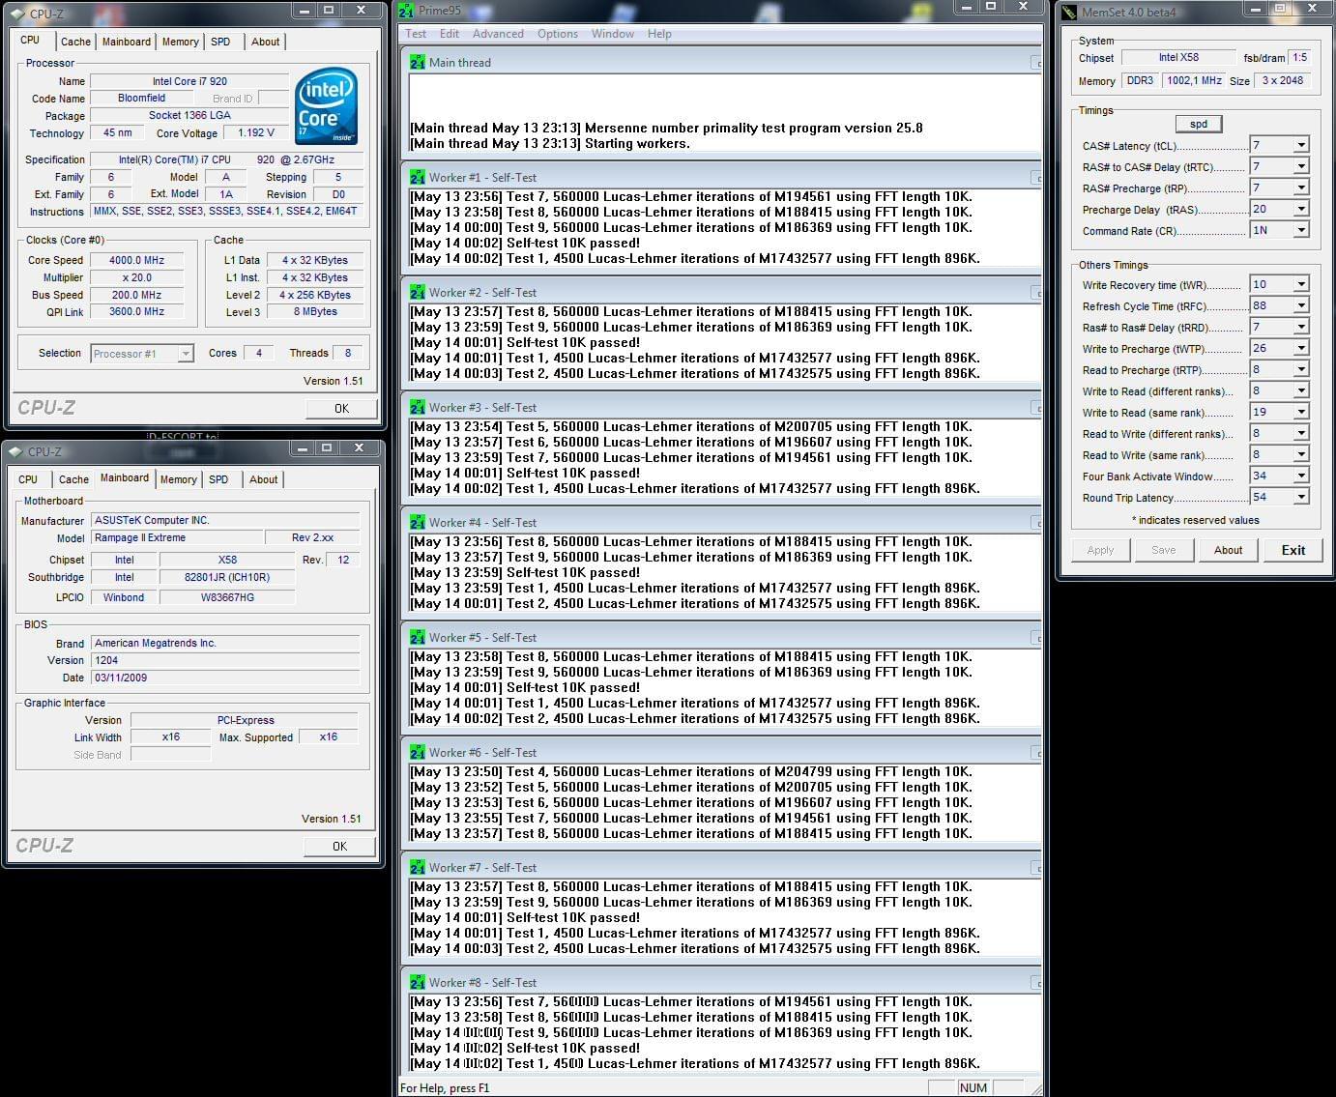Click the Memory speed 1002,1 MHz field
Viewport: 1336px width, 1097px height.
pos(1194,80)
